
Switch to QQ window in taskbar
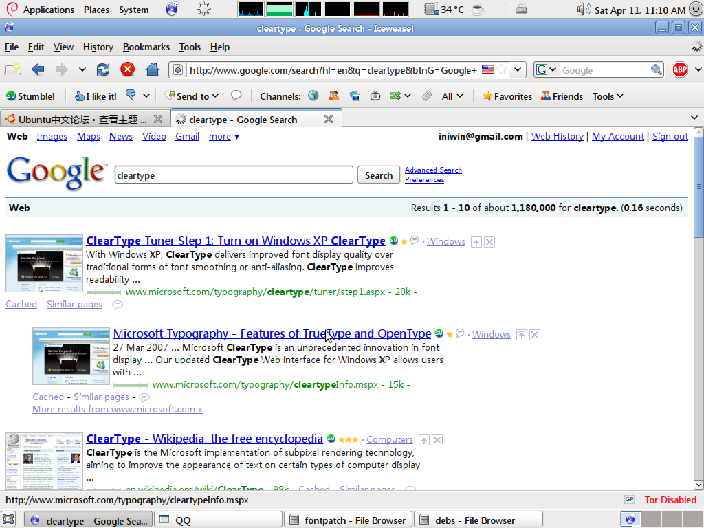point(218,520)
